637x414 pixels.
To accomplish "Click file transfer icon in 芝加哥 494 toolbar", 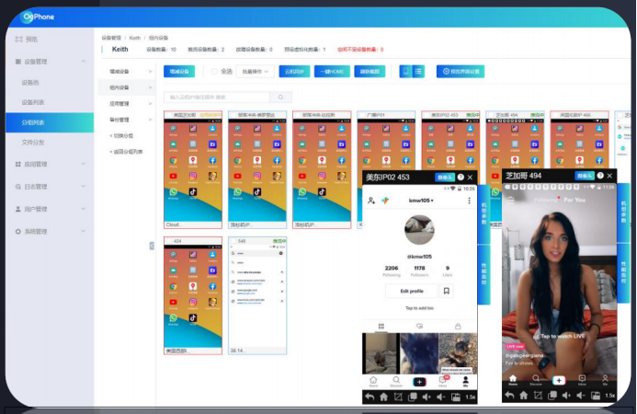I will coord(596,395).
